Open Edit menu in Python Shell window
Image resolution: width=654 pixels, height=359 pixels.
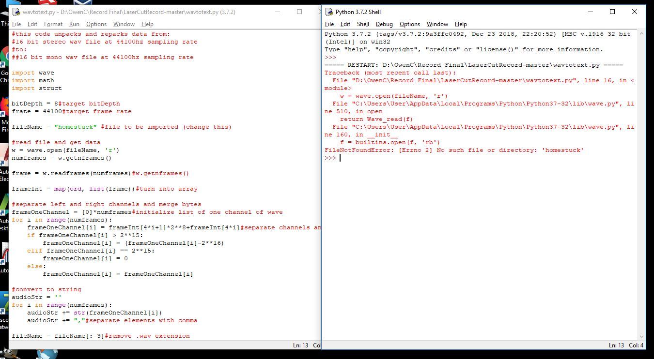345,24
